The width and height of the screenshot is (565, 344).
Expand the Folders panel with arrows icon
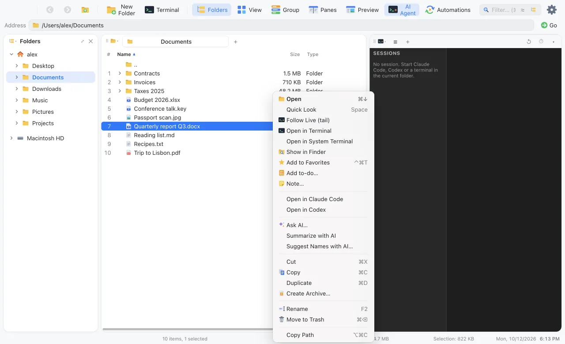pos(83,41)
